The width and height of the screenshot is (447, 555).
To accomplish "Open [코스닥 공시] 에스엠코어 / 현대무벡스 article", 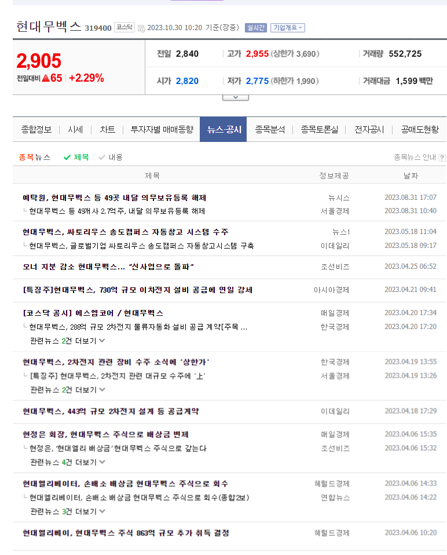I will click(93, 313).
